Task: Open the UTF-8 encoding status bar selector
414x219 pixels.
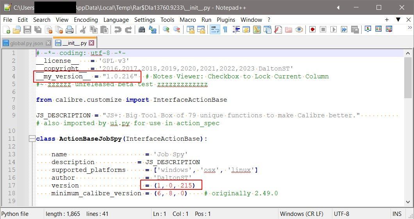Action: [x=341, y=214]
